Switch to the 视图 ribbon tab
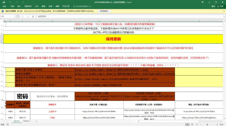 click(57, 6)
